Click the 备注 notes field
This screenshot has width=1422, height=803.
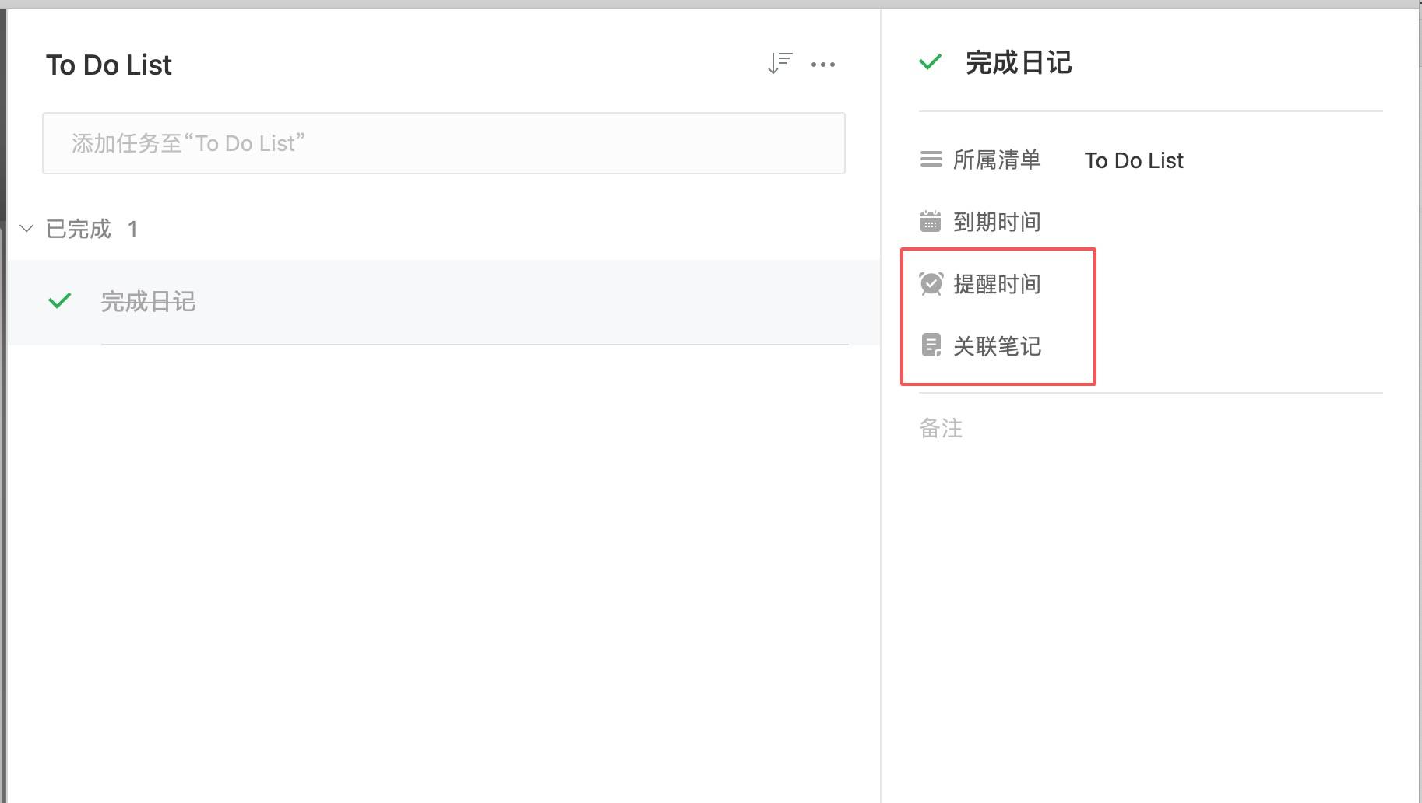click(941, 428)
